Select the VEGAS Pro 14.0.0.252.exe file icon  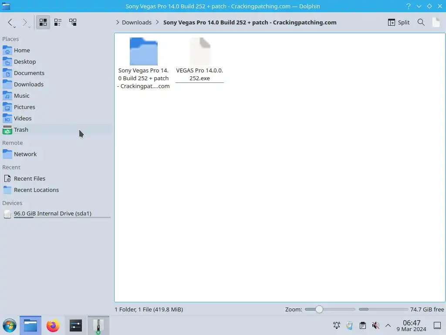click(200, 51)
